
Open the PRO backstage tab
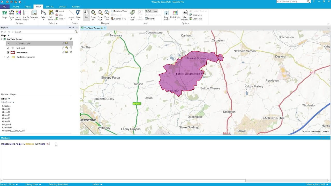4,6
